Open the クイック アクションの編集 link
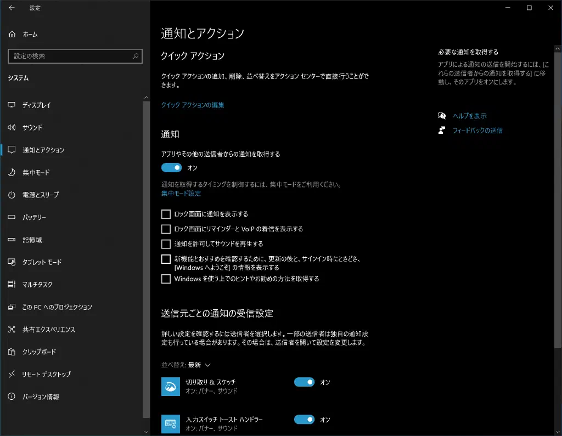Viewport: 562px width, 436px height. [x=193, y=105]
